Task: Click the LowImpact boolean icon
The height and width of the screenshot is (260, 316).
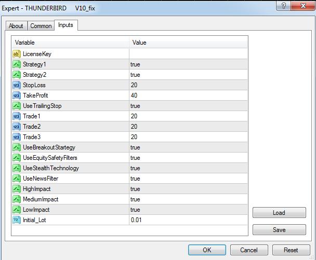Action: tap(17, 210)
